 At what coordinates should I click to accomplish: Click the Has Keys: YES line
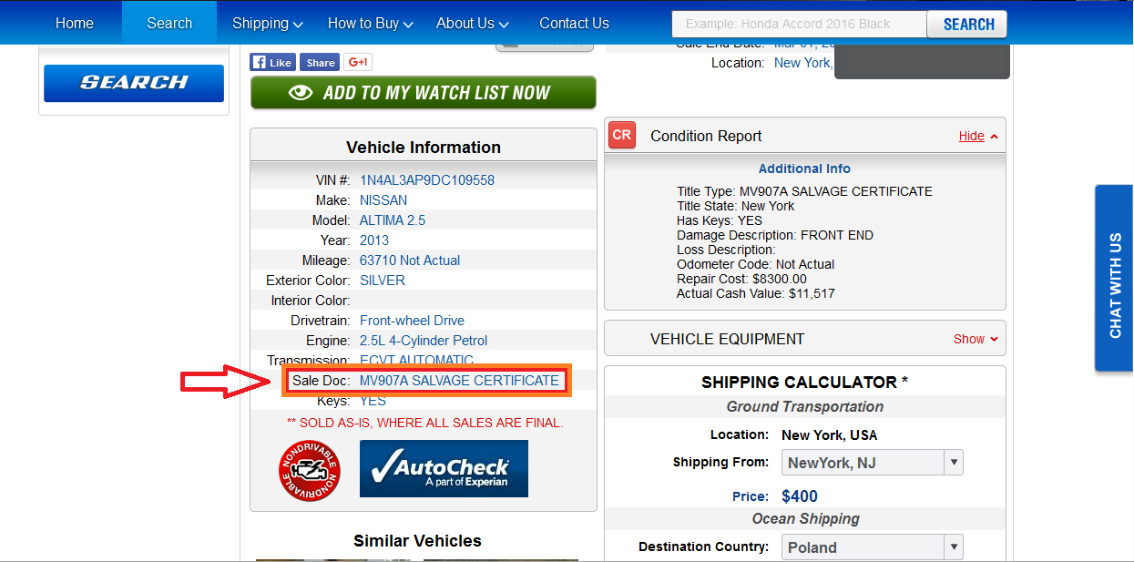(x=720, y=220)
